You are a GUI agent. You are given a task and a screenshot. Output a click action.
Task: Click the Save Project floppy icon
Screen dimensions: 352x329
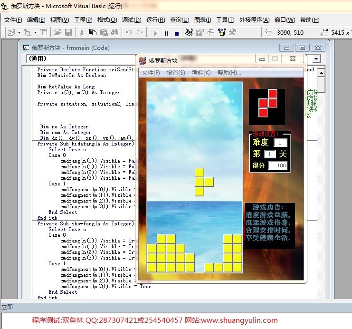[x=68, y=33]
